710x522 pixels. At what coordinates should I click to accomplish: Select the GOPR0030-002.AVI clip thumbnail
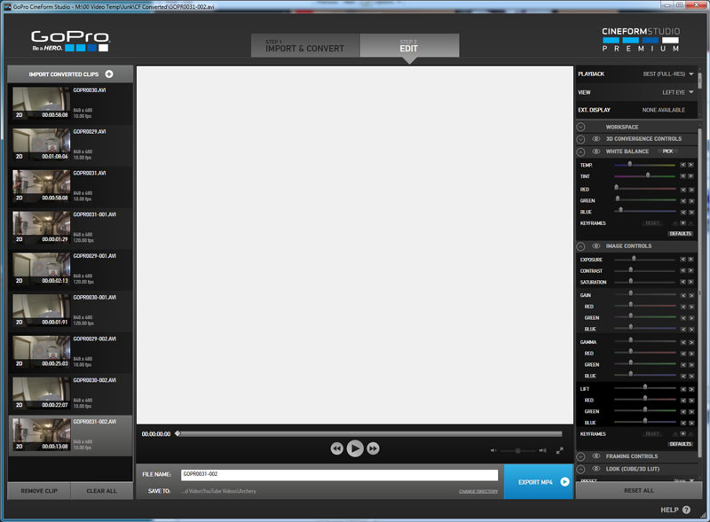tap(41, 393)
